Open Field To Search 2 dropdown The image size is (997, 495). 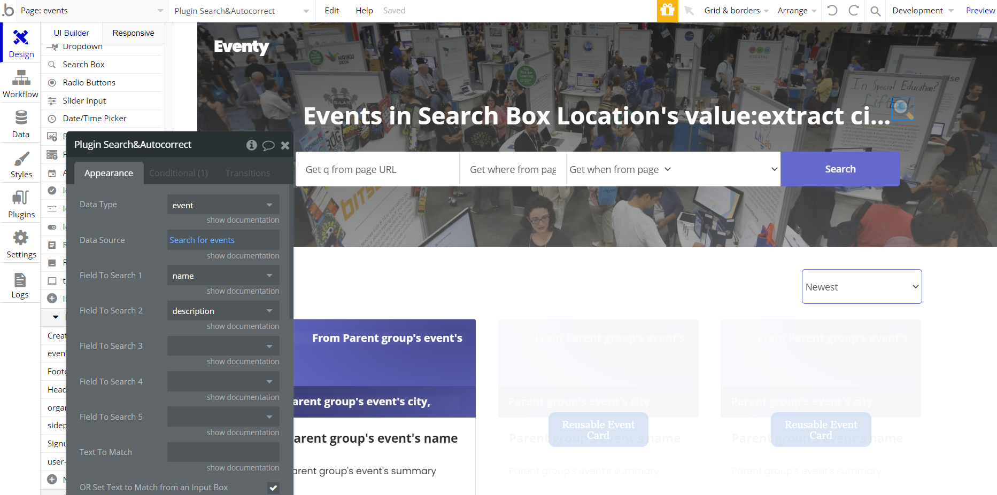click(223, 311)
